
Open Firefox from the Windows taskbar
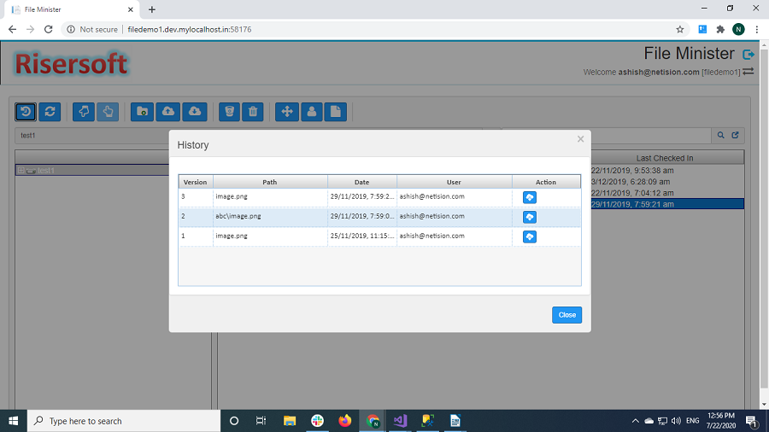(344, 421)
